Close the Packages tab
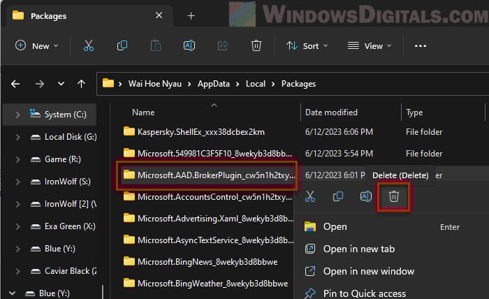 point(159,15)
